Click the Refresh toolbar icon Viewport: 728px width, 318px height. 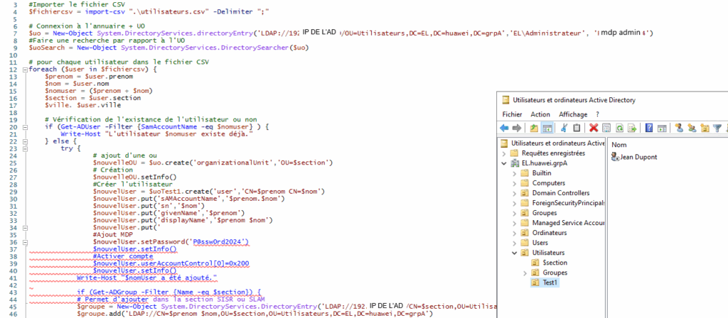click(x=619, y=128)
